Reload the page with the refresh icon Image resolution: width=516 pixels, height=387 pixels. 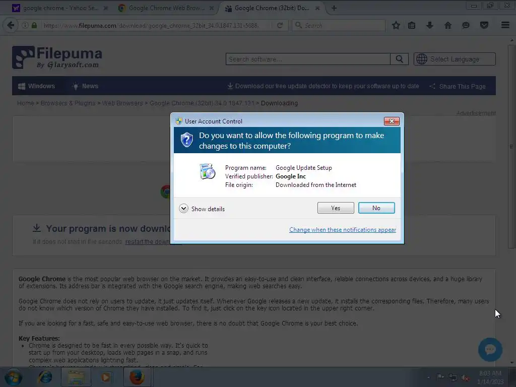pos(280,25)
